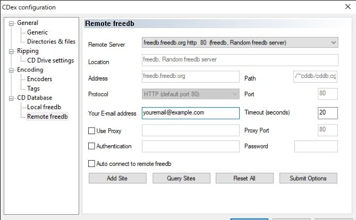Collapse the General tree node
The image size is (356, 220).
(11, 23)
